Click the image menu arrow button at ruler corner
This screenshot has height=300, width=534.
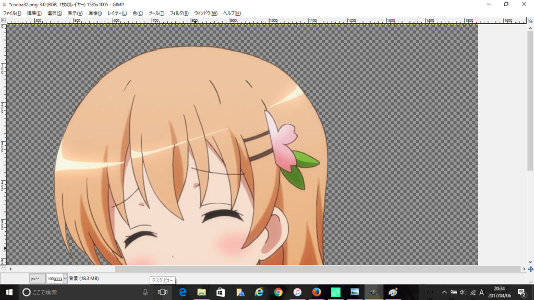3,20
